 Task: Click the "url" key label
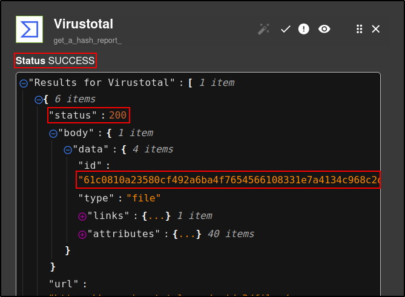pyautogui.click(x=64, y=284)
